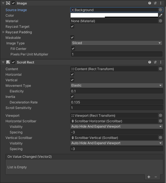Click the Pixels Per Unit Multiplier label
Image resolution: width=166 pixels, height=183 pixels.
tap(29, 54)
